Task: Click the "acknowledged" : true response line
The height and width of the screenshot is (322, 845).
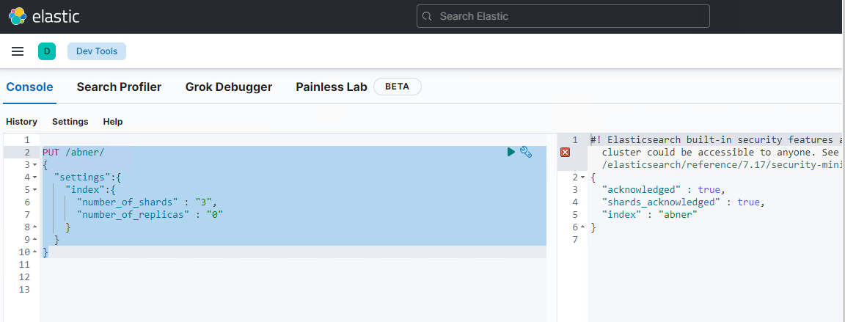Action: coord(664,189)
